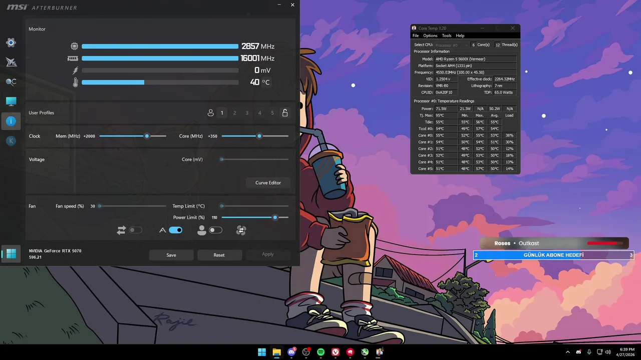Screen dimensions: 641x360
Task: Click the fan sync icon near toggles
Action: click(x=241, y=230)
